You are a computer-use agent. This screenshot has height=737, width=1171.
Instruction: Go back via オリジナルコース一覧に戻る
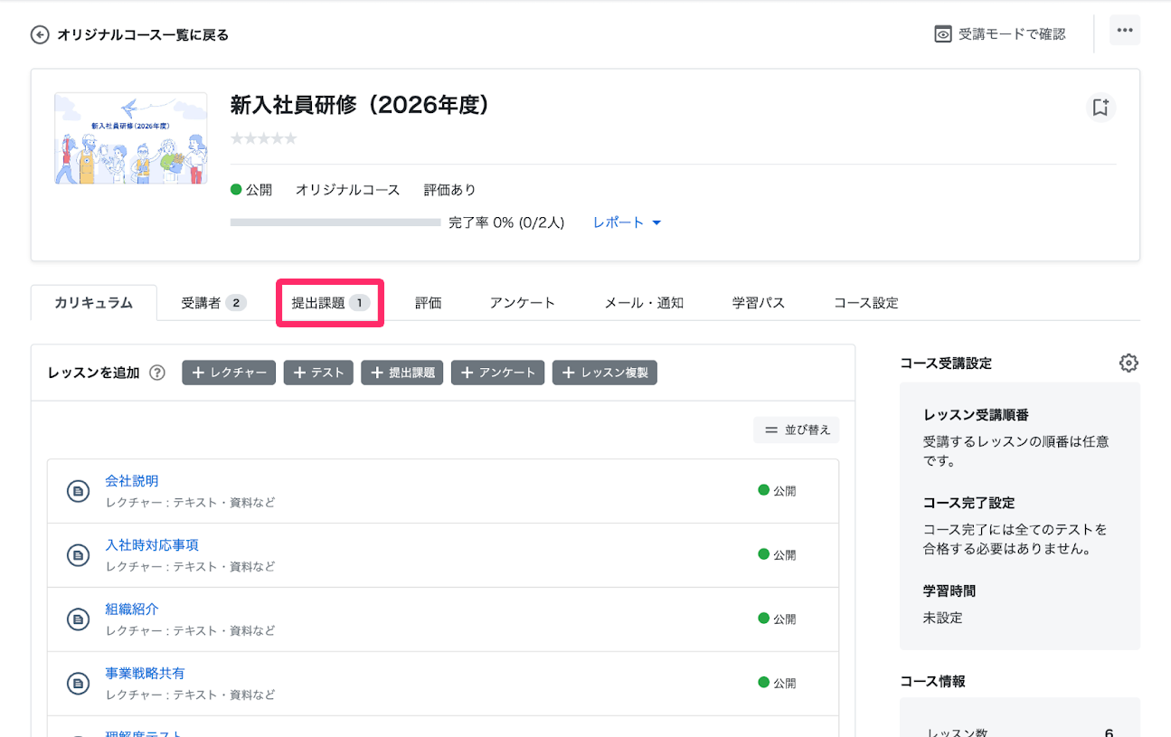[143, 35]
